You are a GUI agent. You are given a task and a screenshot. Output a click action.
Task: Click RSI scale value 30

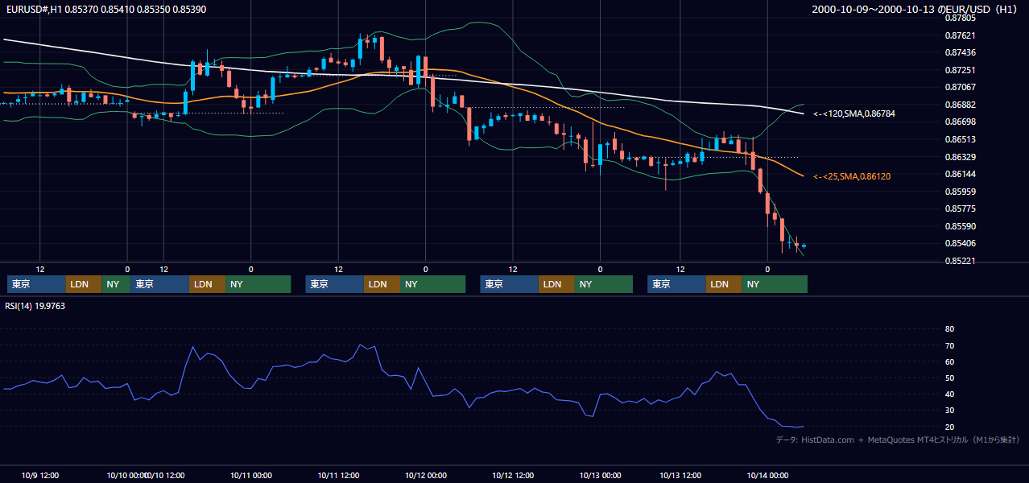coord(949,411)
